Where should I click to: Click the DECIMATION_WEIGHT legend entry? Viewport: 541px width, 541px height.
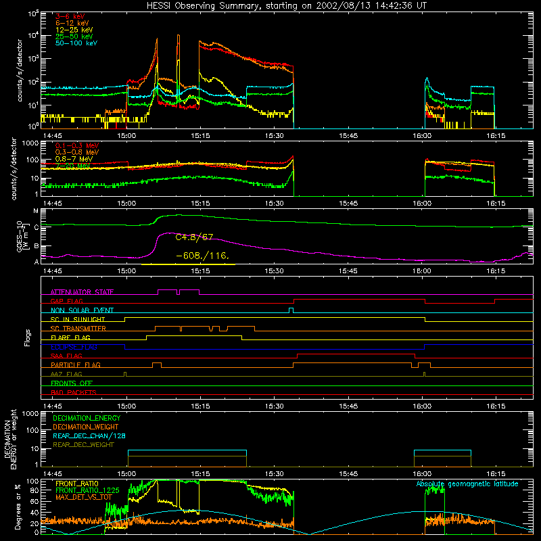click(86, 427)
